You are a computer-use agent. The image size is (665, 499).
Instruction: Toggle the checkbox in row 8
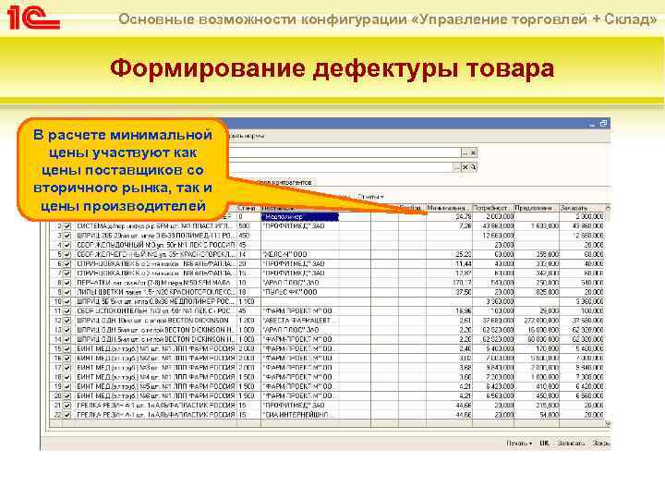pyautogui.click(x=67, y=283)
